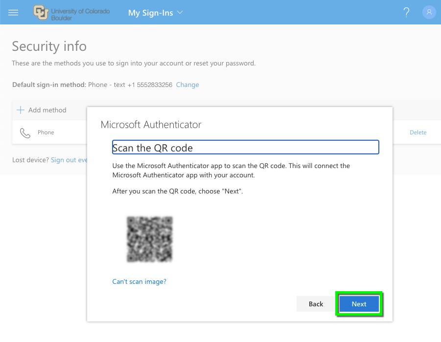Screen dimensions: 441x342
Task: Click the Back button in dialog
Action: pos(316,304)
